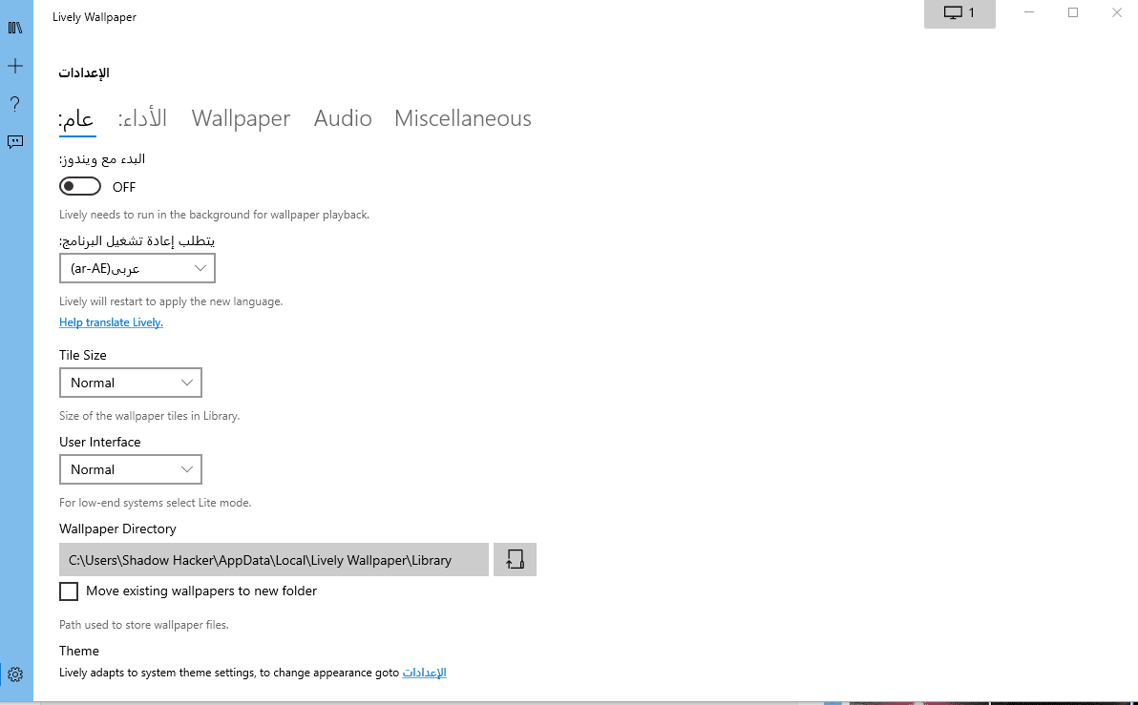Minimize the Lively Wallpaper window

pyautogui.click(x=1028, y=12)
